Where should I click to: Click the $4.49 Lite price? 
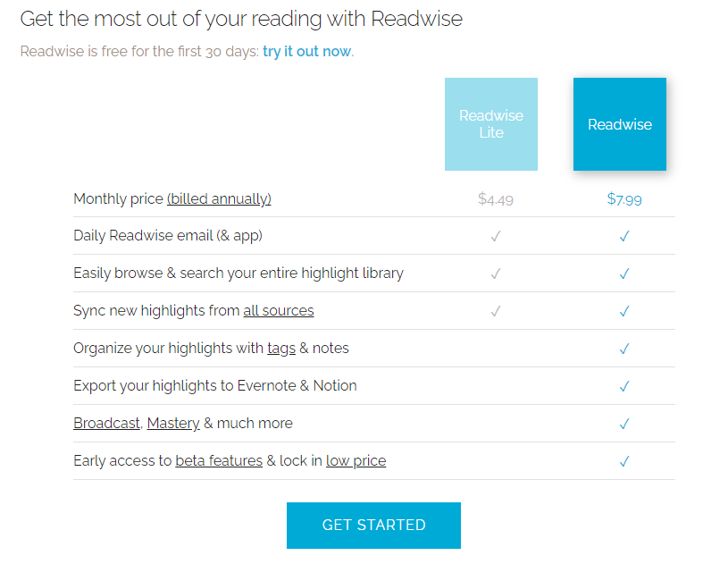pyautogui.click(x=496, y=199)
